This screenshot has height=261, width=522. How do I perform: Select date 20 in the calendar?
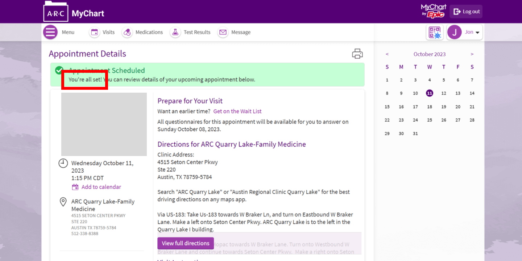(458, 107)
